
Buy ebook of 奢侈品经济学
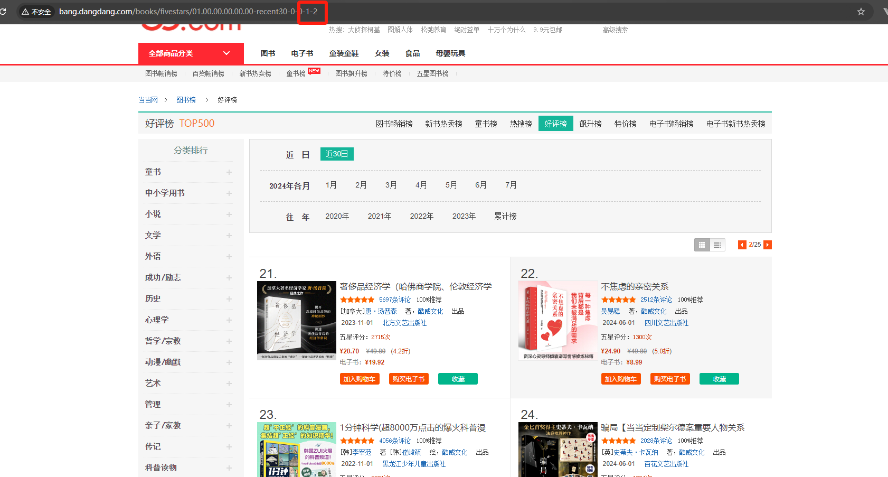409,379
